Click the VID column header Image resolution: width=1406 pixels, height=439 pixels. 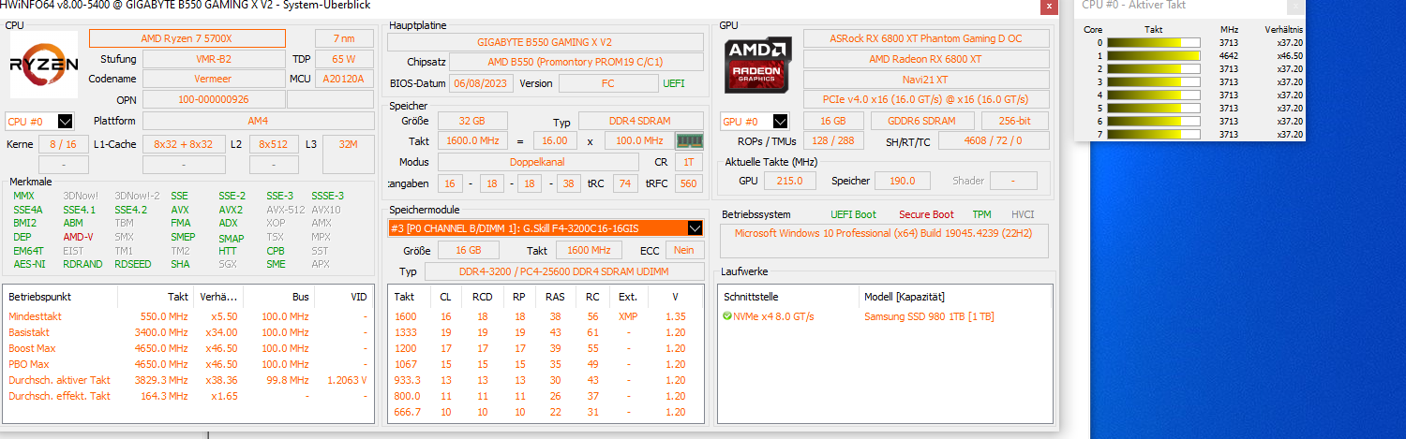(x=343, y=296)
